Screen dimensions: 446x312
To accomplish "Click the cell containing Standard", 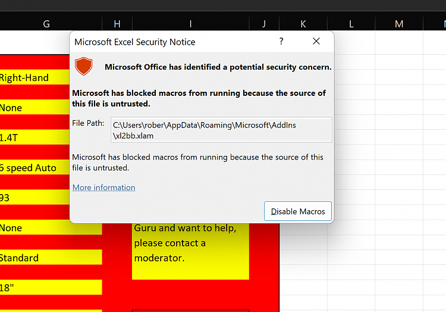I will (51, 258).
